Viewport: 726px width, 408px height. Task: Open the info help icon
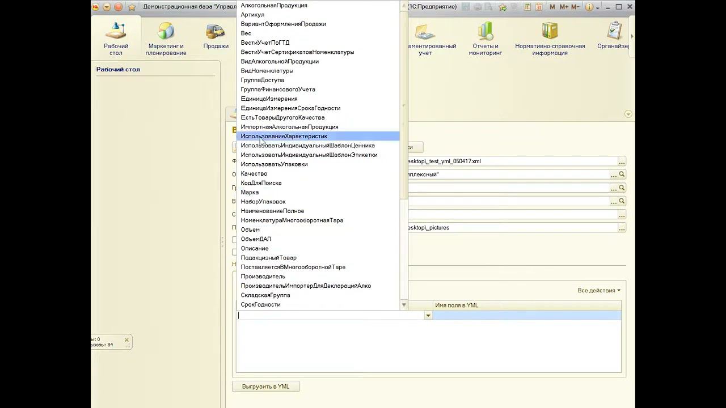(x=589, y=7)
